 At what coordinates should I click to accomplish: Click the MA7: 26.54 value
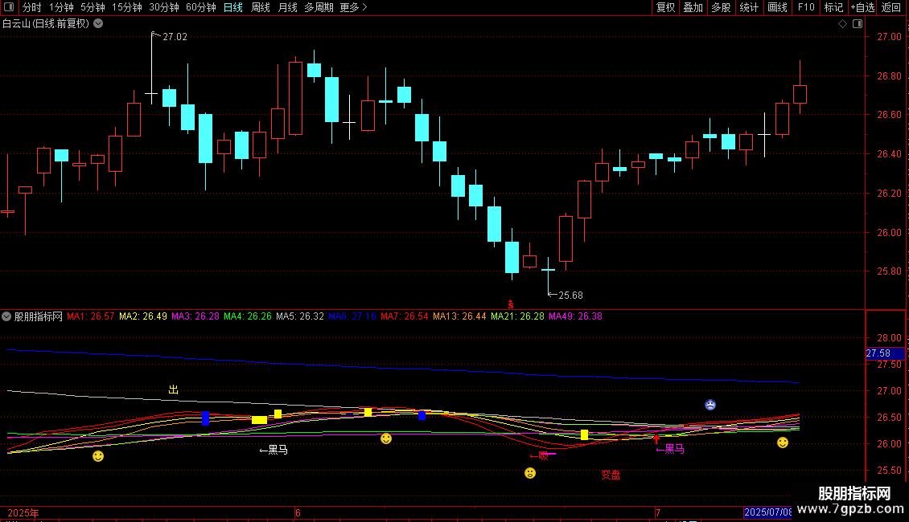point(404,316)
